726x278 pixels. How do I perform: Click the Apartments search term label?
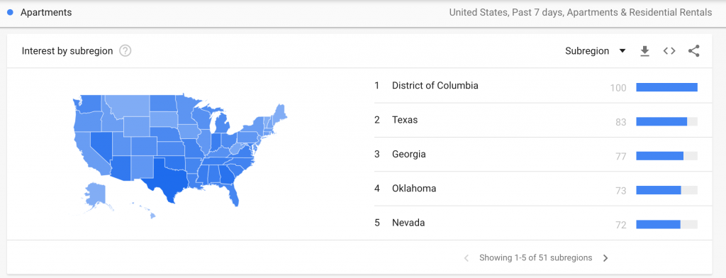[46, 13]
